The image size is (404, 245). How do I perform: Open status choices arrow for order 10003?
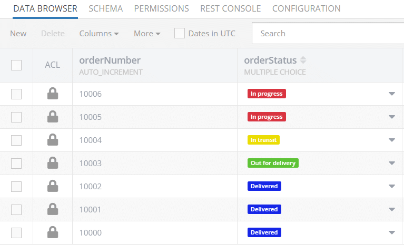(392, 164)
